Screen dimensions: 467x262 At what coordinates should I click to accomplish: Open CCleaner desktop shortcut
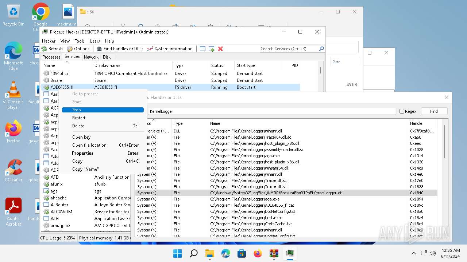[13, 170]
